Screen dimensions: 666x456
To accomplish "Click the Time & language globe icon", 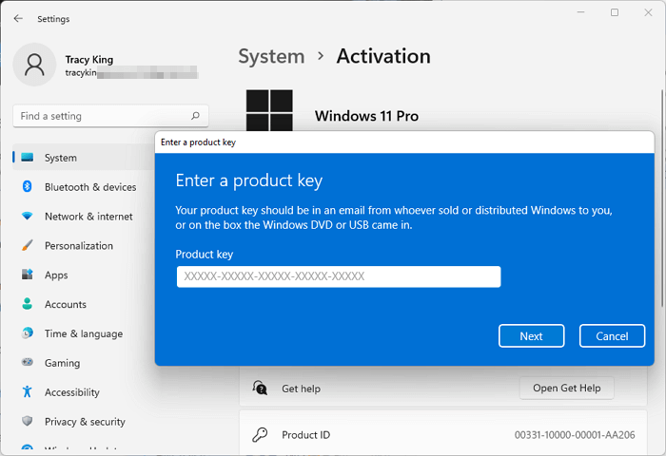I will tap(28, 333).
